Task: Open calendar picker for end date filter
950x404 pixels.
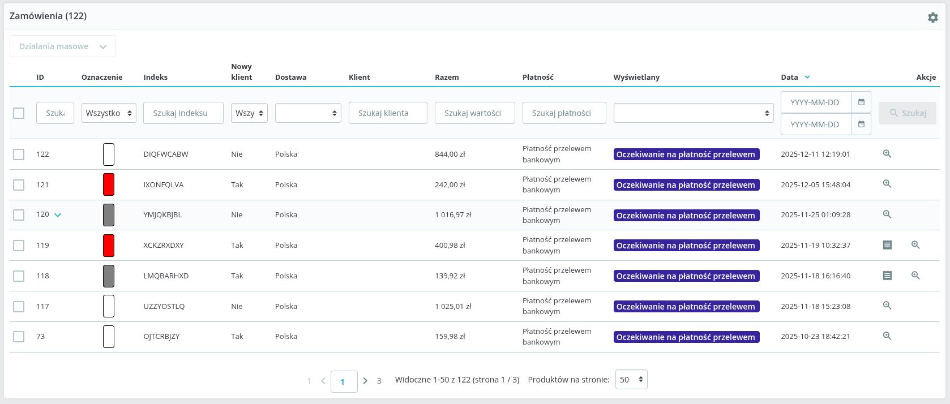Action: (861, 124)
